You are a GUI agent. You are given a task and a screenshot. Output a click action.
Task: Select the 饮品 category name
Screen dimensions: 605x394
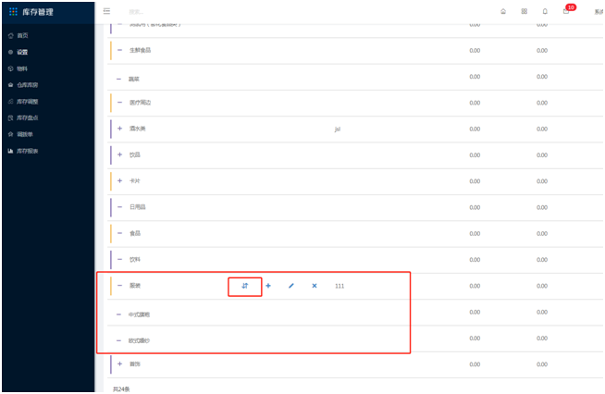[135, 154]
